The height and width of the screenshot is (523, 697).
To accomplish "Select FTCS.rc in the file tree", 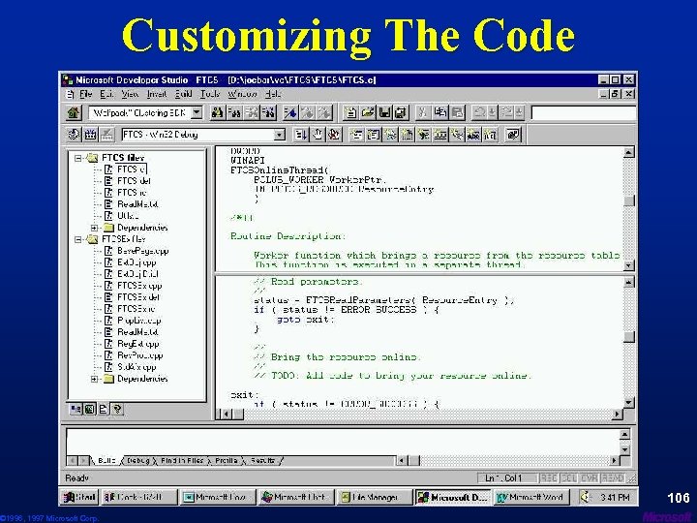I will pos(132,193).
